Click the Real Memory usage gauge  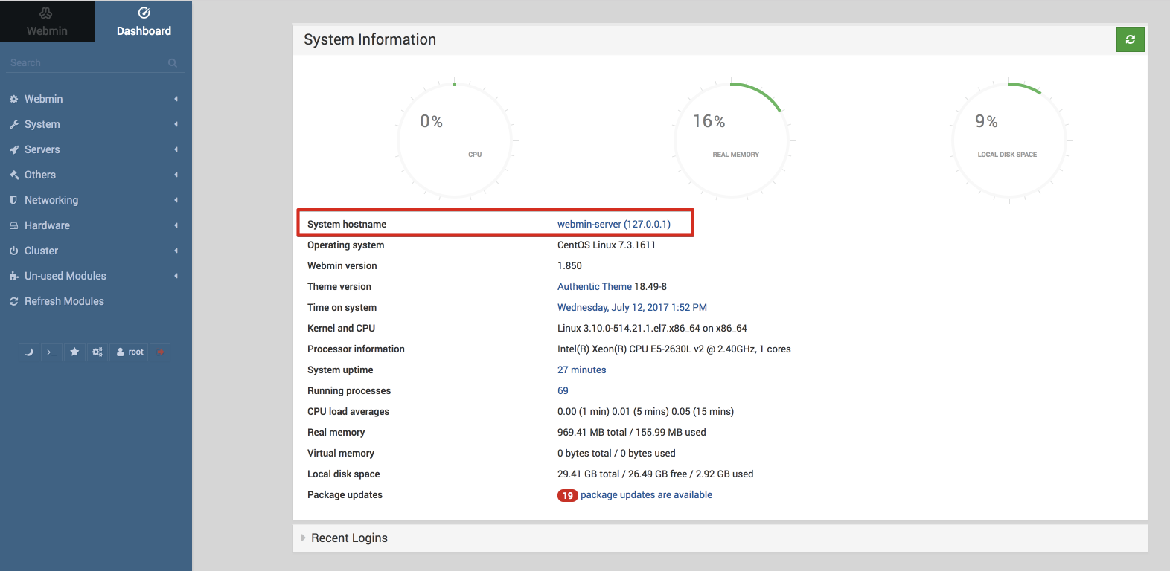732,140
